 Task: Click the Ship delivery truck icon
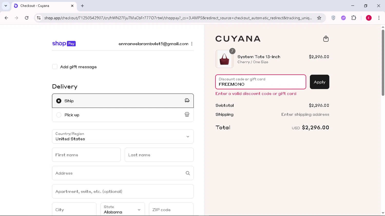pyautogui.click(x=187, y=100)
